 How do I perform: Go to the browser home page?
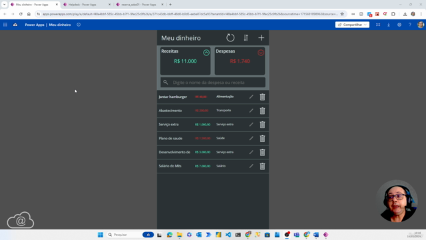point(29,14)
